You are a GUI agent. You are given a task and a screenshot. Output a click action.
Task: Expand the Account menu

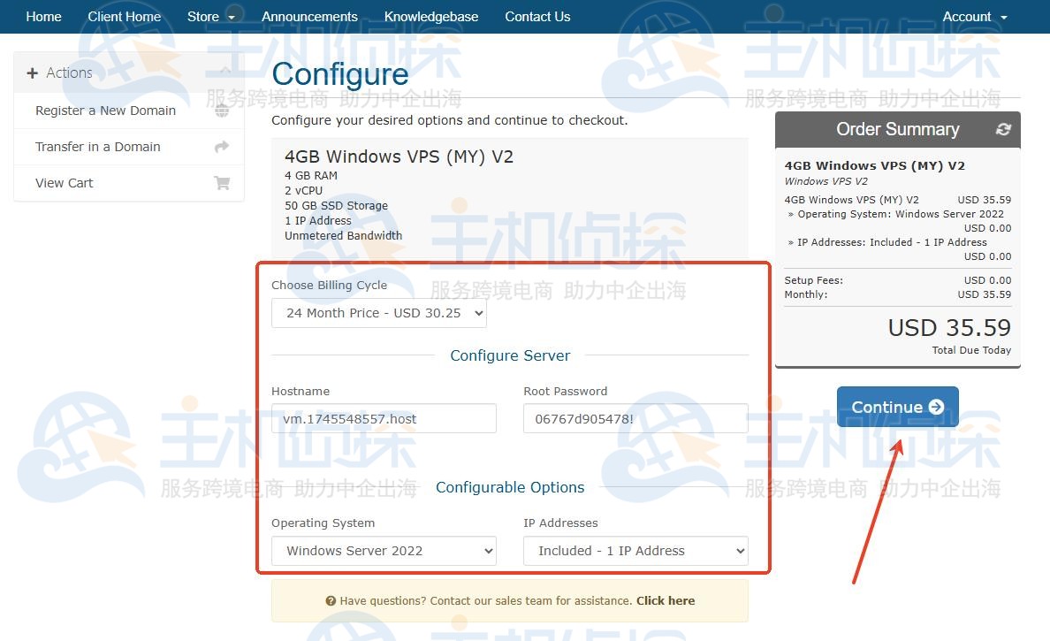point(974,17)
